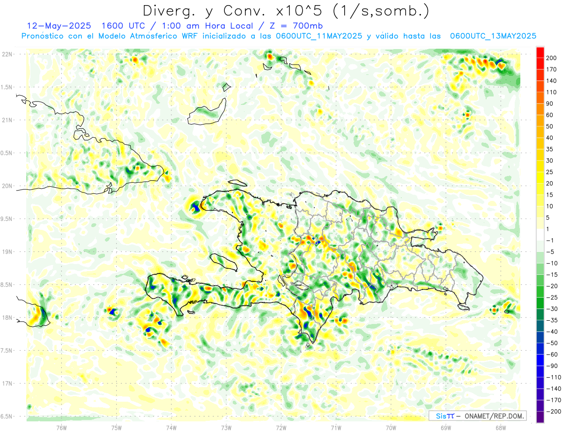Click the '1.5N' latitude label
The width and height of the screenshot is (562, 434).
[x=7, y=87]
